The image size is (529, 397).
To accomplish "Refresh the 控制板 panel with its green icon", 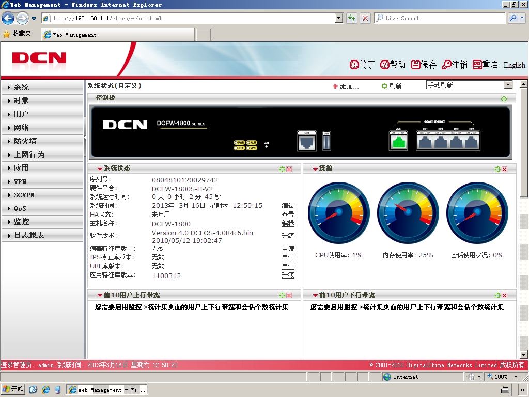I will click(504, 99).
